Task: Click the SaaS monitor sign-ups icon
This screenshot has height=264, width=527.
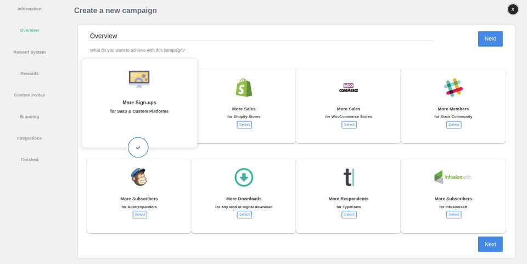Action: pos(139,79)
